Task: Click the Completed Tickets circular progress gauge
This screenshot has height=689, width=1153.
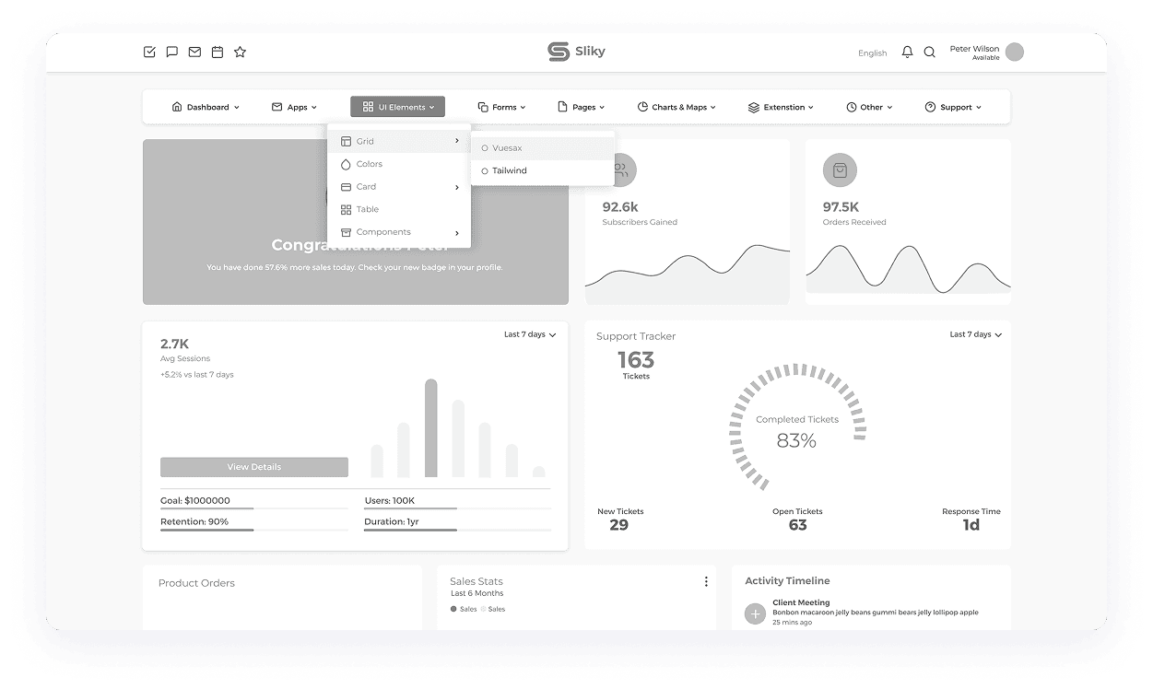Action: click(797, 428)
